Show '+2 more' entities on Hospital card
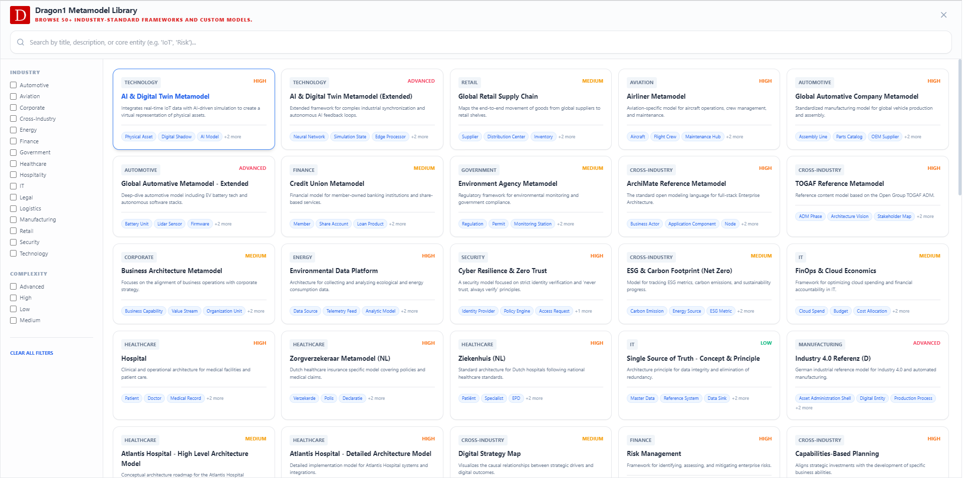 (x=215, y=398)
